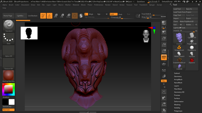Open the Zplugin menu
The image size is (202, 113).
click(152, 5)
